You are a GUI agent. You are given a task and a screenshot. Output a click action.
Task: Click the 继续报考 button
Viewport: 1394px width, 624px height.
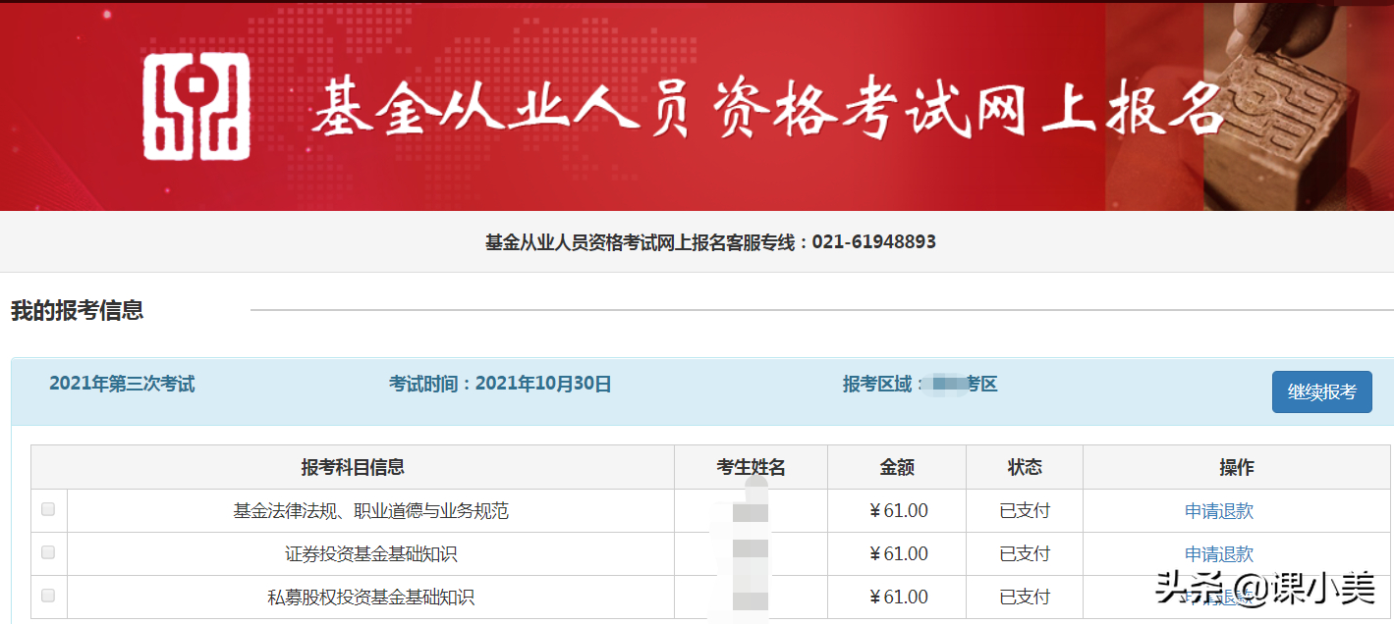[1321, 392]
